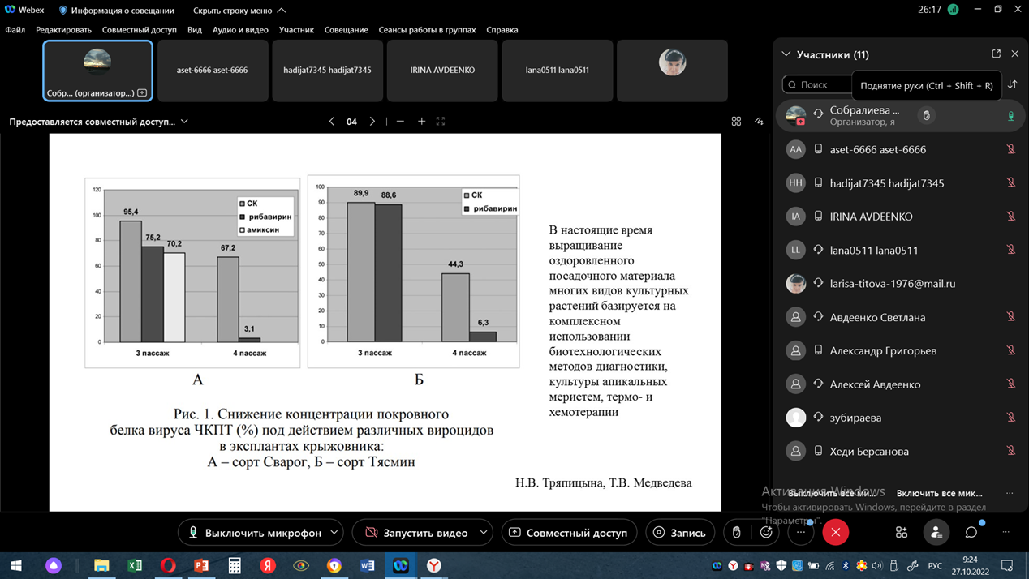The width and height of the screenshot is (1029, 579).
Task: Open the Справка menu
Action: (502, 30)
